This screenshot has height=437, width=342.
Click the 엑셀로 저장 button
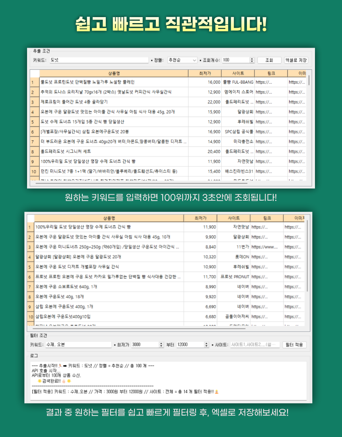(296, 60)
